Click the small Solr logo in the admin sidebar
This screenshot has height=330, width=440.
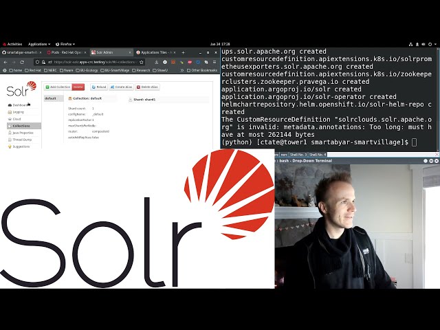coord(21,89)
